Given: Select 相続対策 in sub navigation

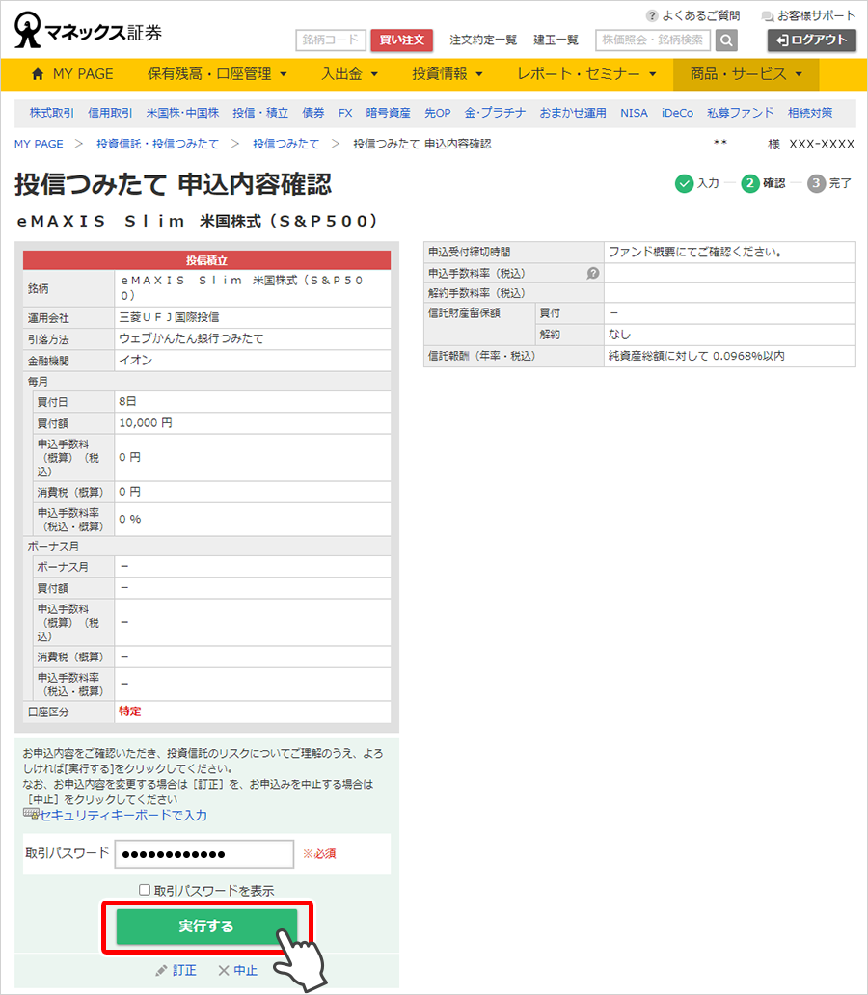Looking at the screenshot, I should 810,113.
